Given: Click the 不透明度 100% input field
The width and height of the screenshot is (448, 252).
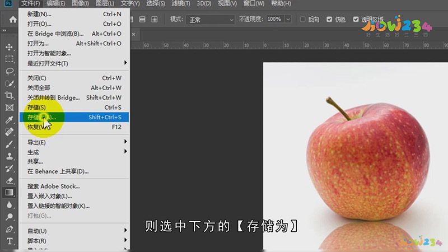Looking at the screenshot, I should pyautogui.click(x=276, y=20).
